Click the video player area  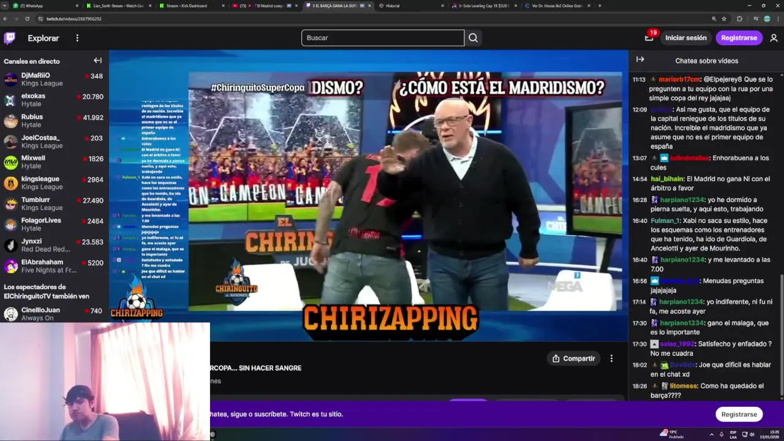tap(369, 195)
